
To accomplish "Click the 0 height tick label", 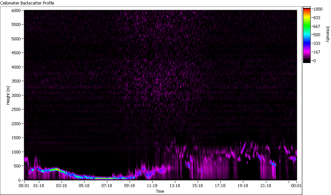I will [x=19, y=180].
